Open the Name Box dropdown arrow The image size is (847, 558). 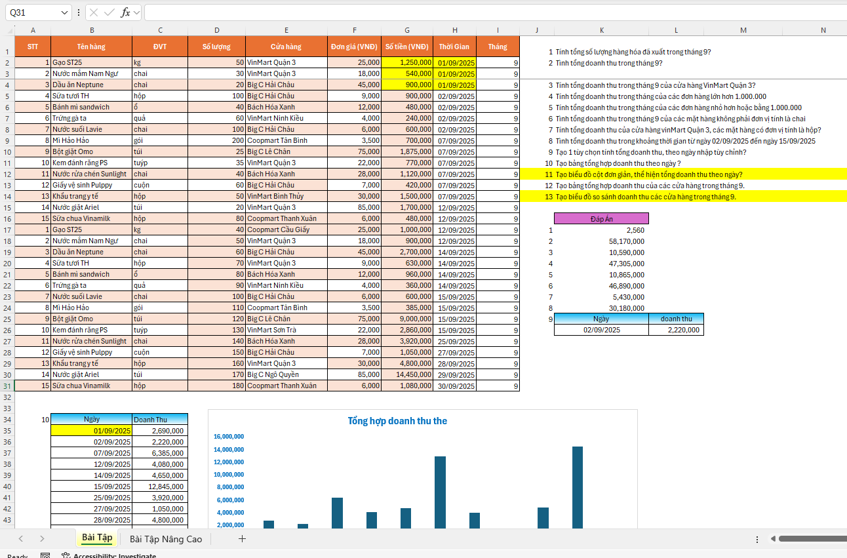pyautogui.click(x=64, y=12)
